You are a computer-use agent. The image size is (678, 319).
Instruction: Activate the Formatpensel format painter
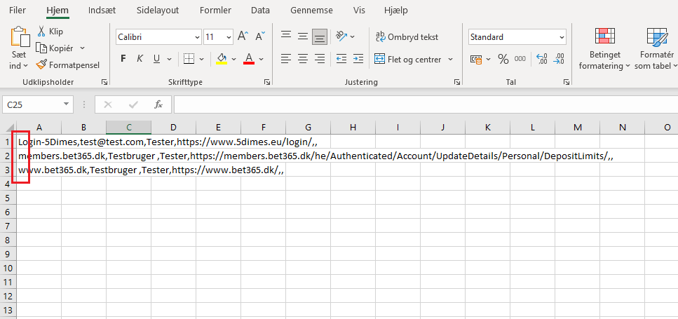click(68, 65)
